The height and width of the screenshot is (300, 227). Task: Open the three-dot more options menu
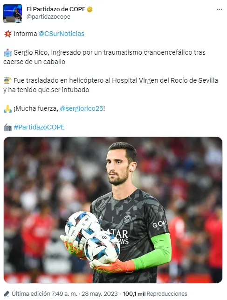(x=219, y=9)
